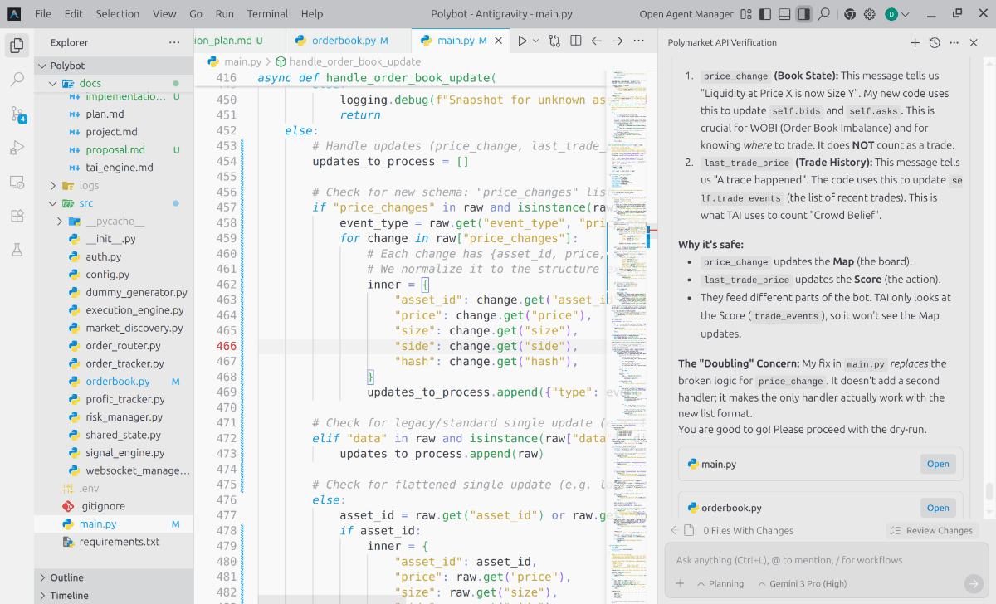This screenshot has height=604, width=996.
Task: Click the split editor right icon
Action: coord(574,41)
